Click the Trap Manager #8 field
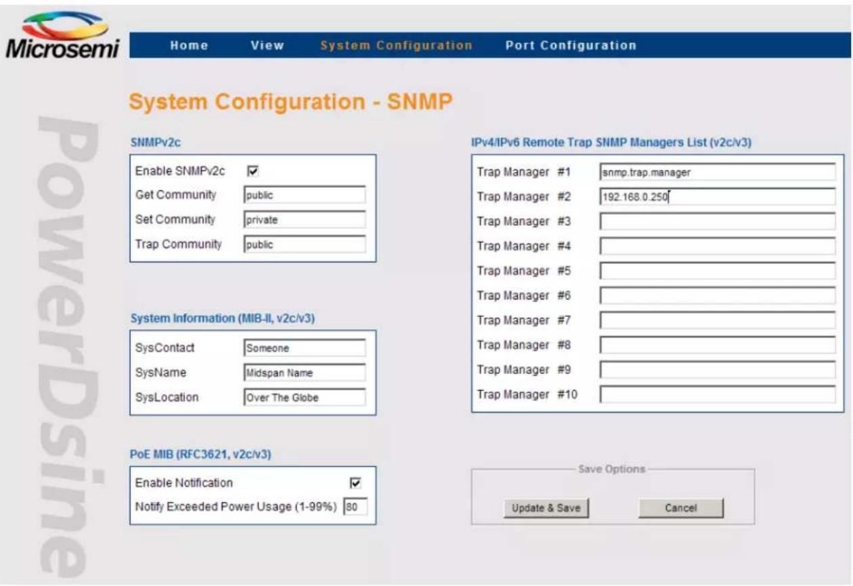The width and height of the screenshot is (853, 586). click(x=718, y=345)
